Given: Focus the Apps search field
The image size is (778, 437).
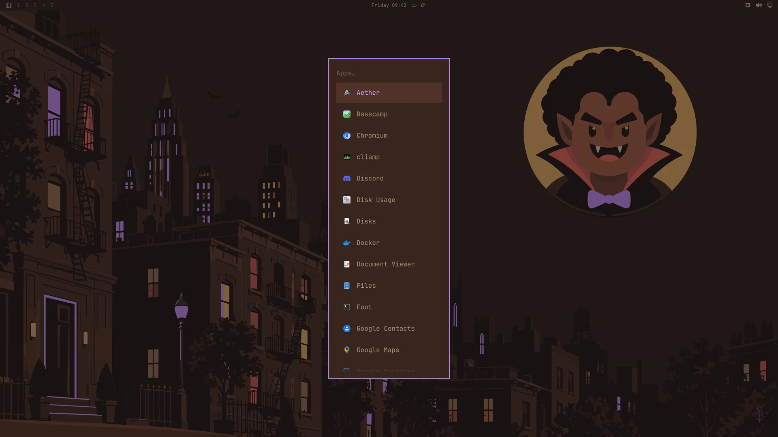Looking at the screenshot, I should pyautogui.click(x=389, y=73).
